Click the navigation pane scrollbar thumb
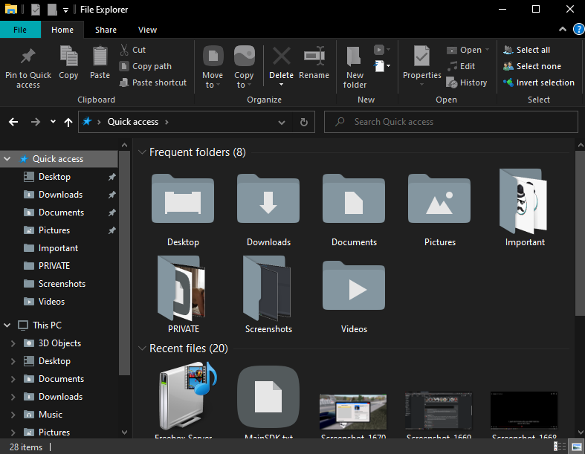585x454 pixels. tap(125, 262)
